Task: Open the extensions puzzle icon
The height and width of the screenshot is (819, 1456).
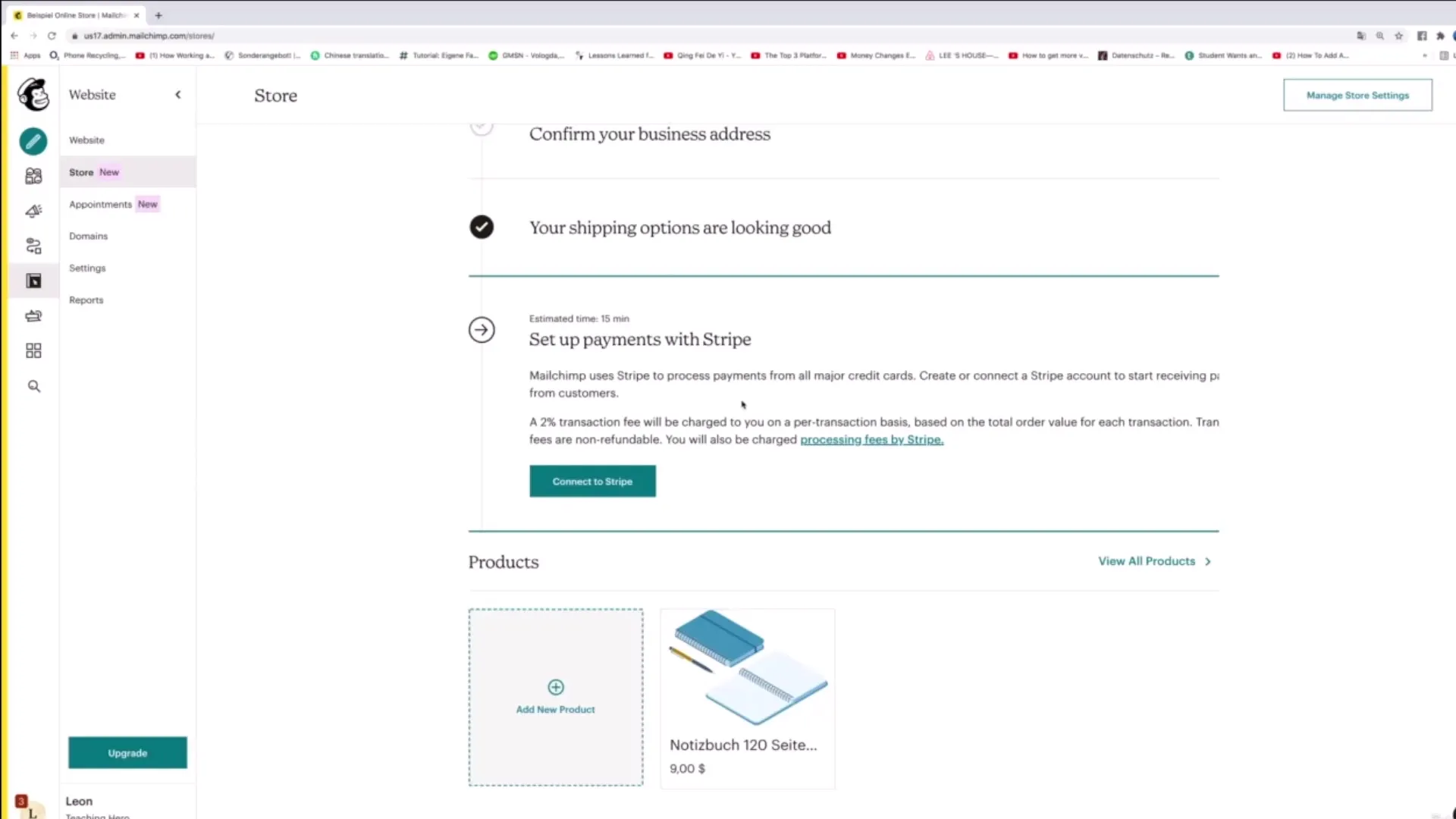Action: point(1440,36)
